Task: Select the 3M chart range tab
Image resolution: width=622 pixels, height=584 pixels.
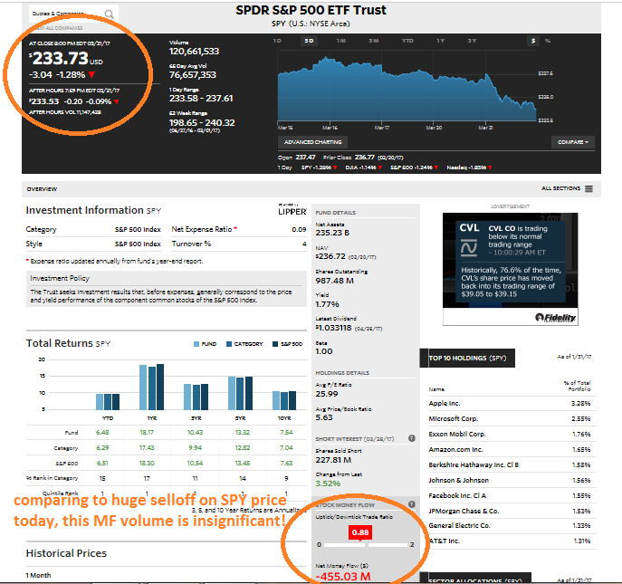Action: pos(374,41)
